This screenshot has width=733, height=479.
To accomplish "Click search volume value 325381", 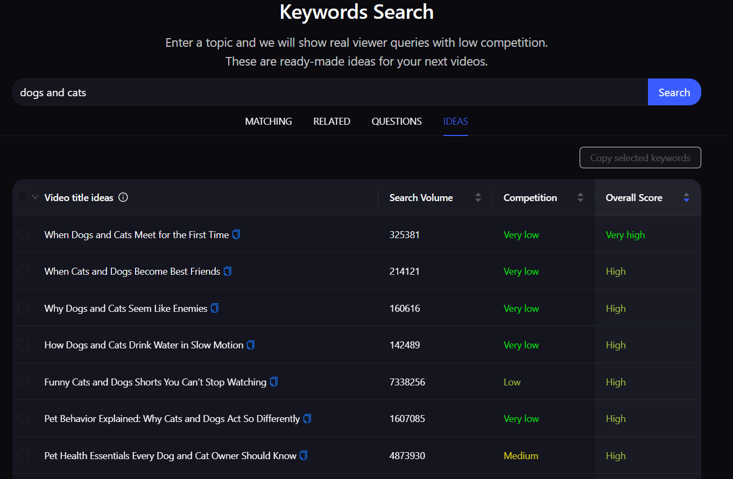I will (405, 234).
